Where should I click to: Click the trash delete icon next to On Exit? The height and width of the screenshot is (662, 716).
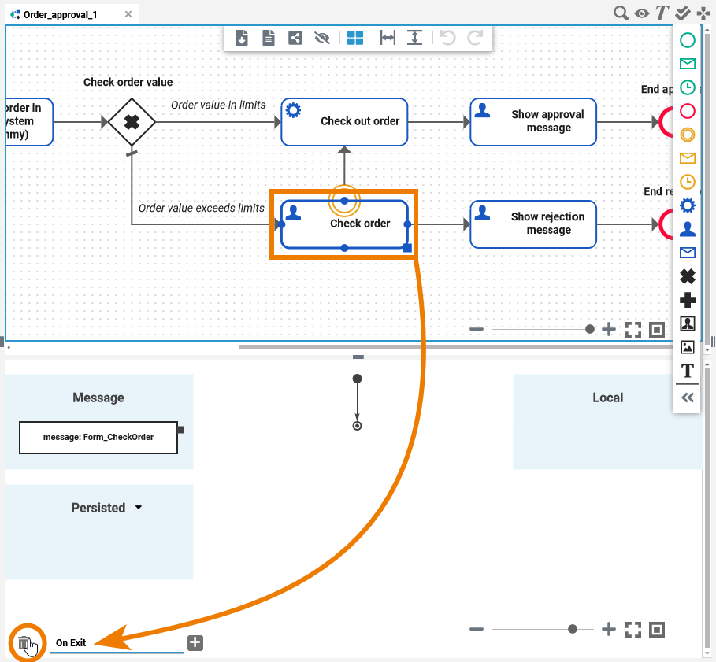click(24, 643)
